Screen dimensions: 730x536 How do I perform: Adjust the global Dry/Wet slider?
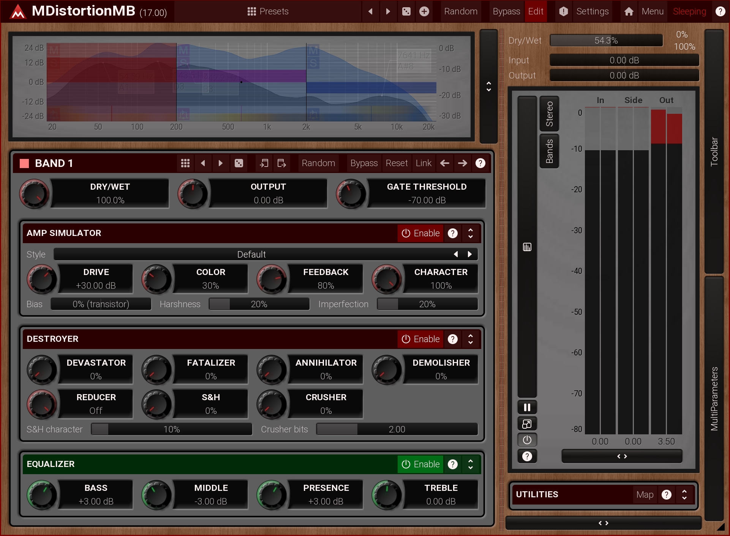(606, 41)
